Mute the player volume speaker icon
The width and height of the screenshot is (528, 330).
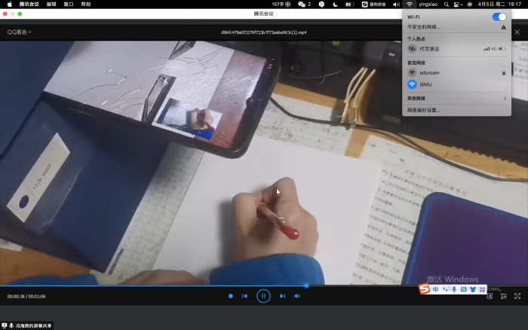click(x=297, y=296)
